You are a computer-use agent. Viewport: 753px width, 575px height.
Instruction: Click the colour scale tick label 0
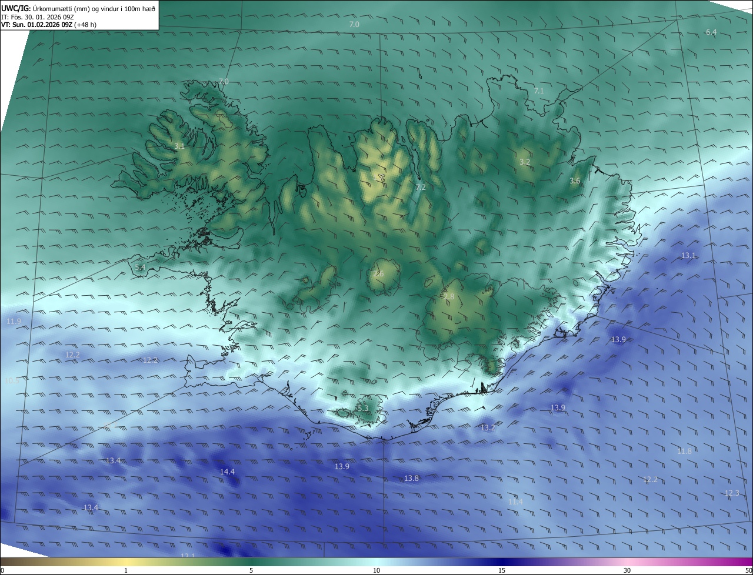click(2, 571)
